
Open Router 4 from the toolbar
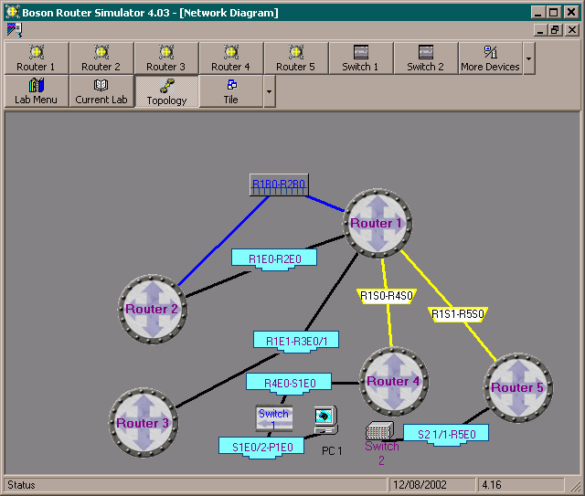(x=231, y=58)
